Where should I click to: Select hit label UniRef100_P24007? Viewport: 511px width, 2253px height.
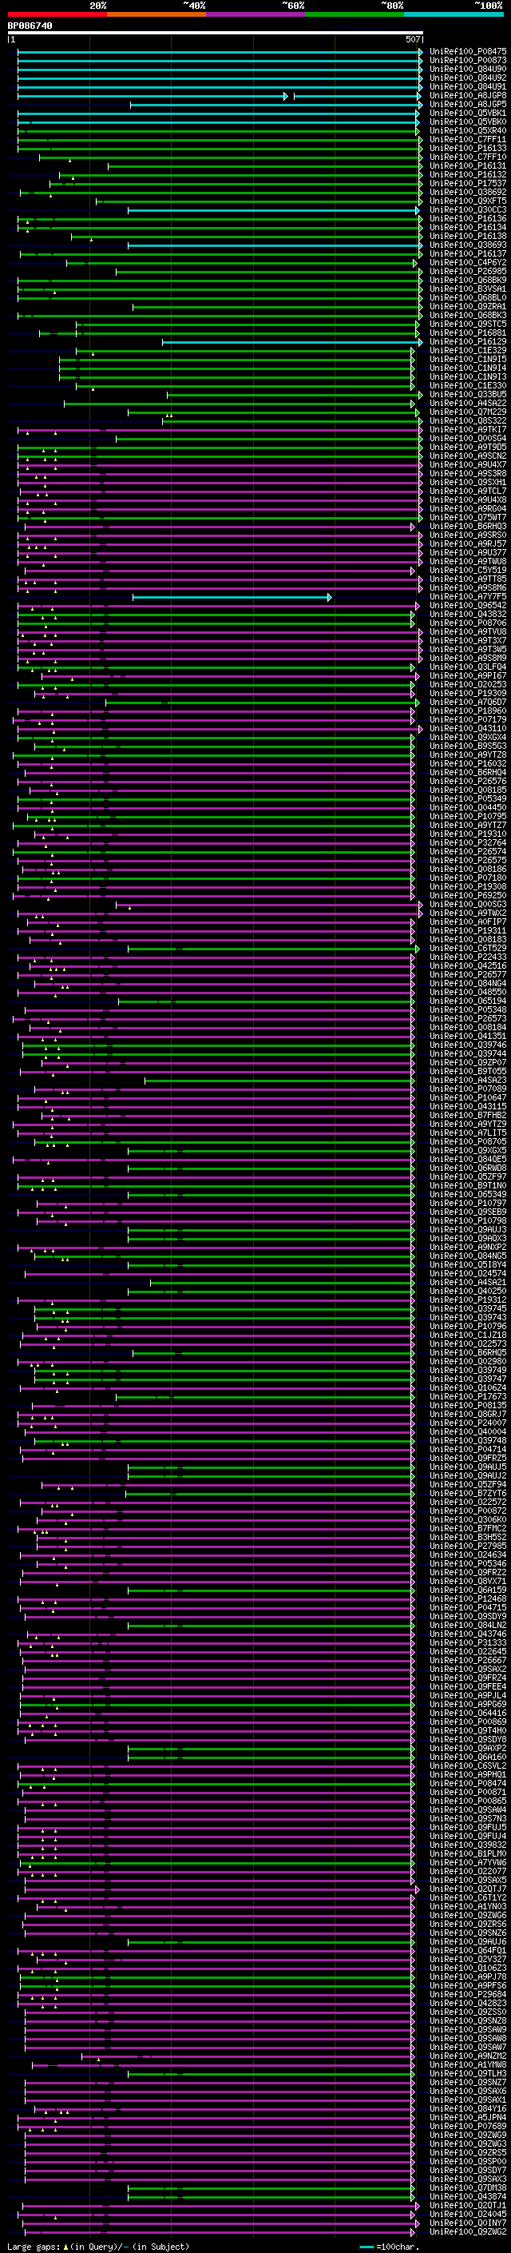[468, 1423]
